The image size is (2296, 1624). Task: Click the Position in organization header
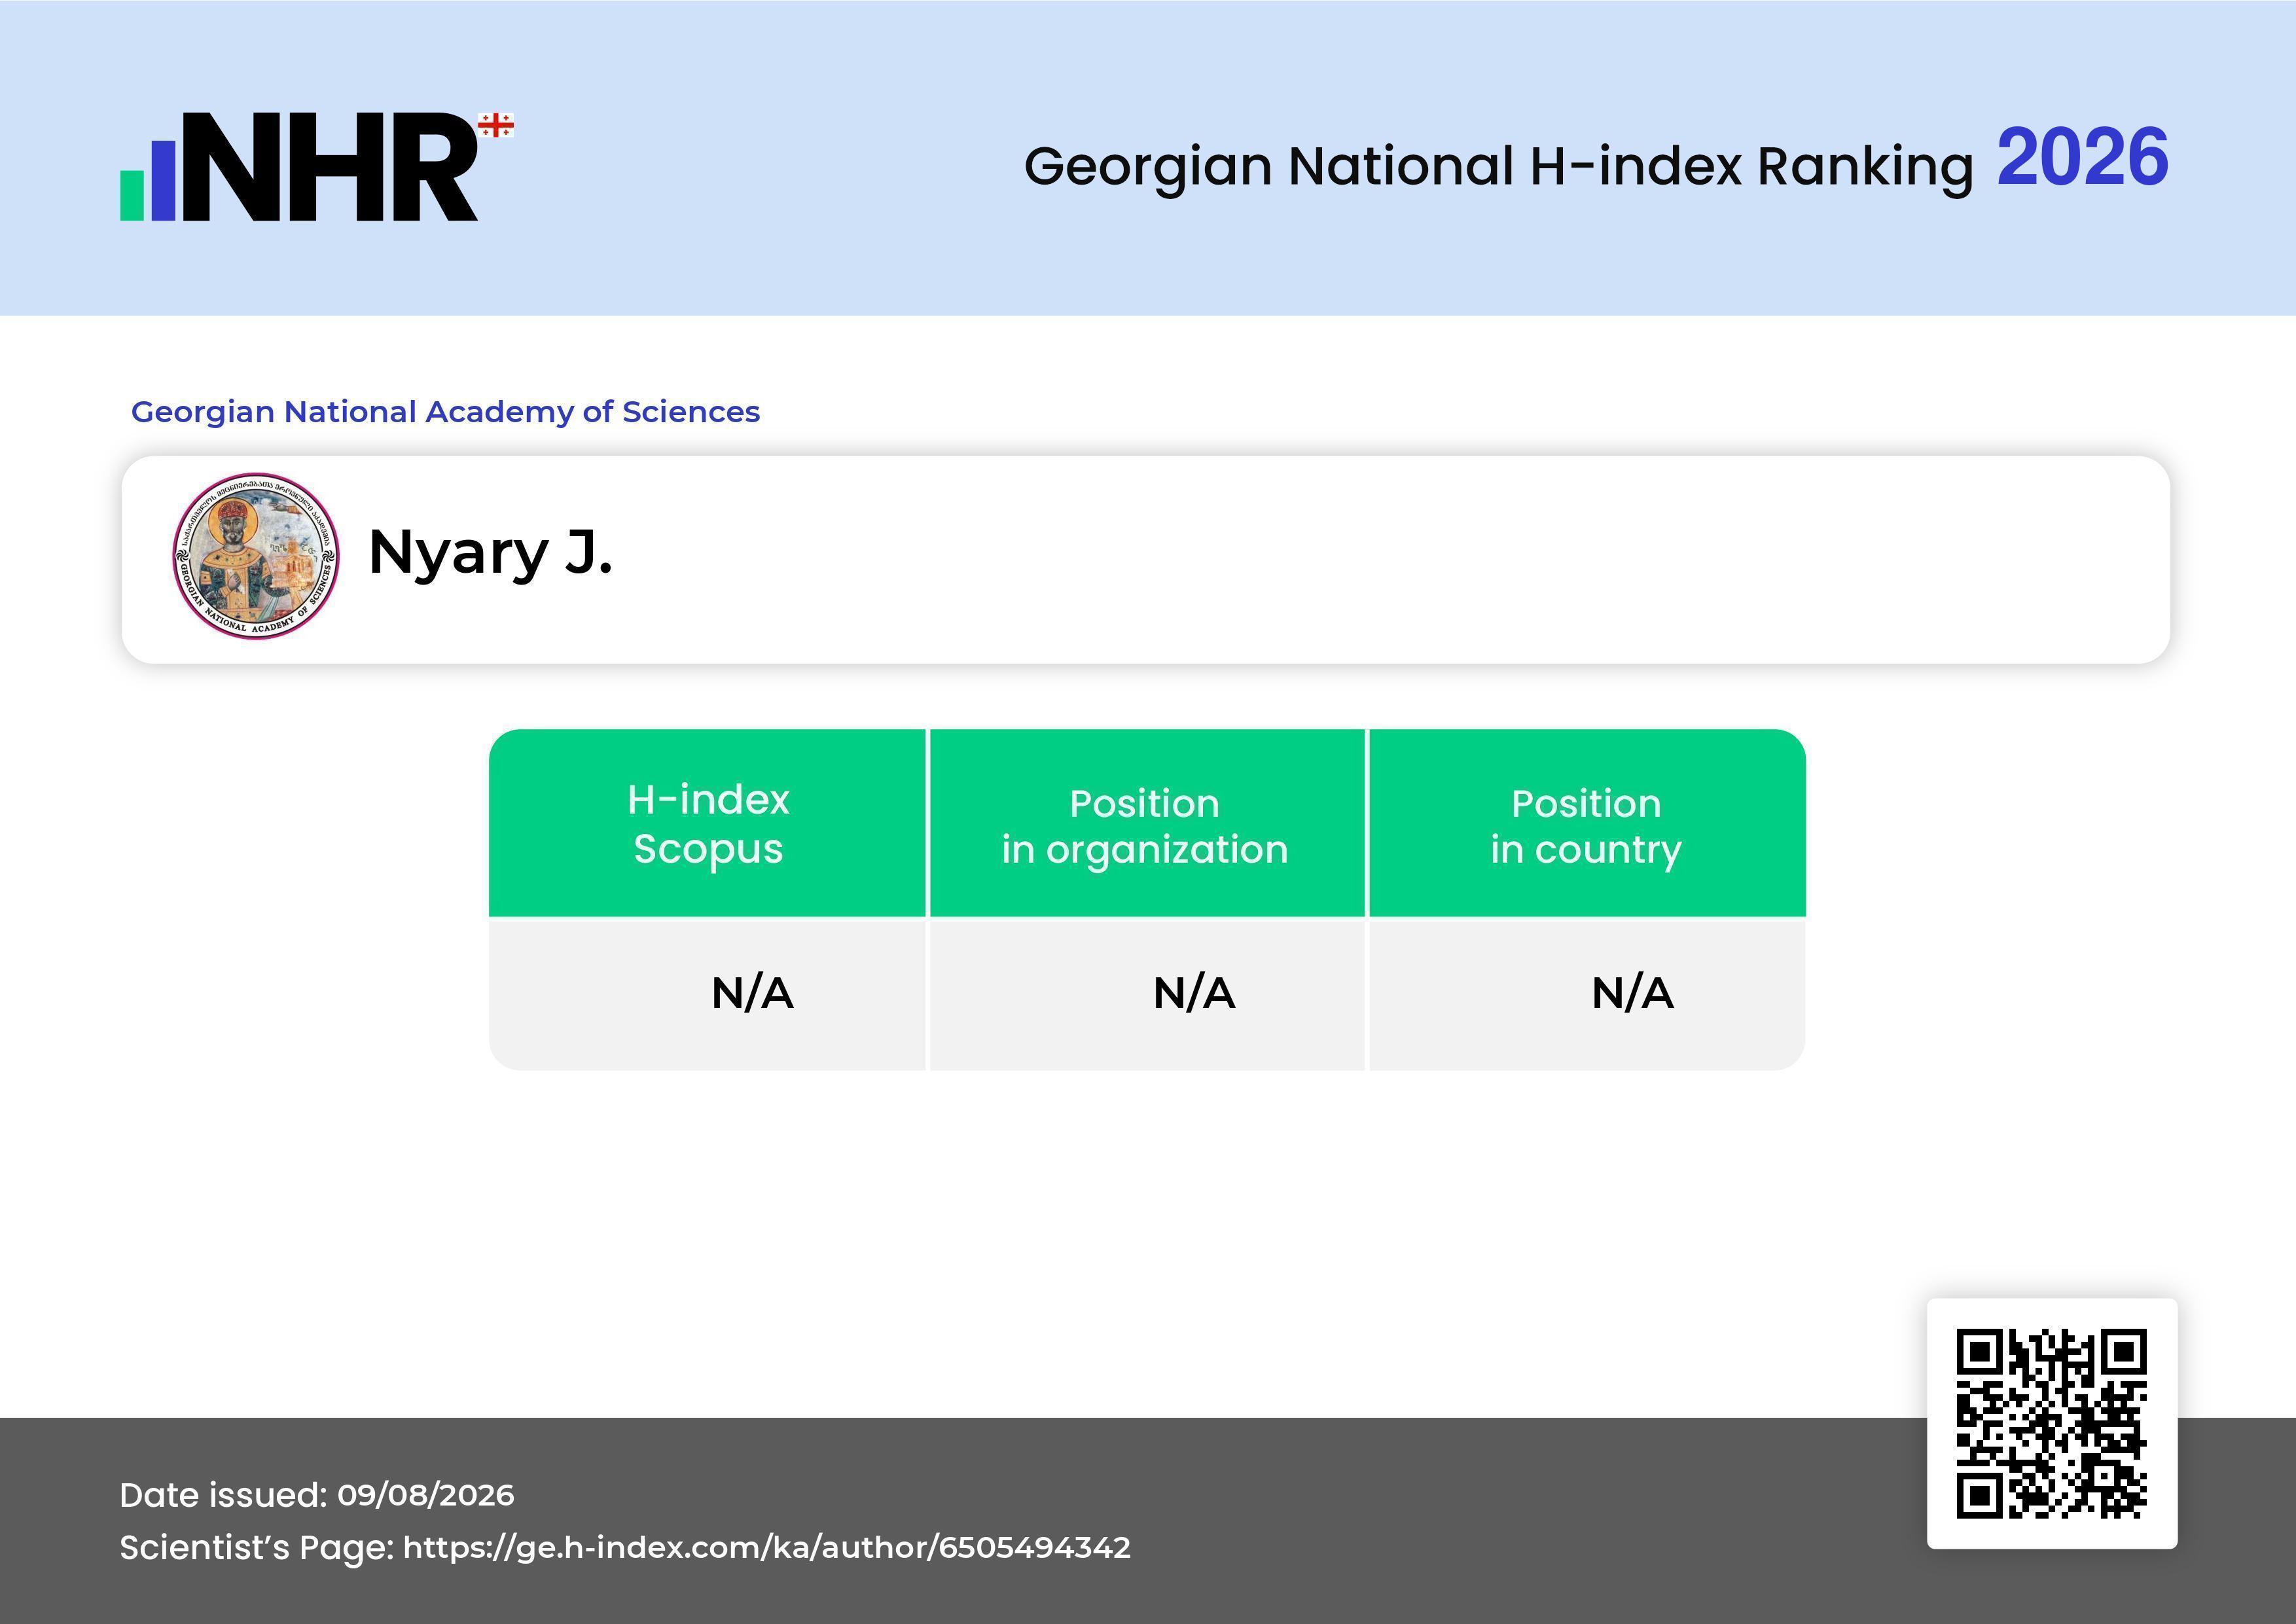tap(1146, 823)
